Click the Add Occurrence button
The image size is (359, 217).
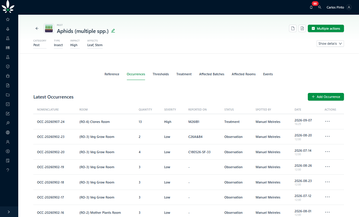[326, 97]
